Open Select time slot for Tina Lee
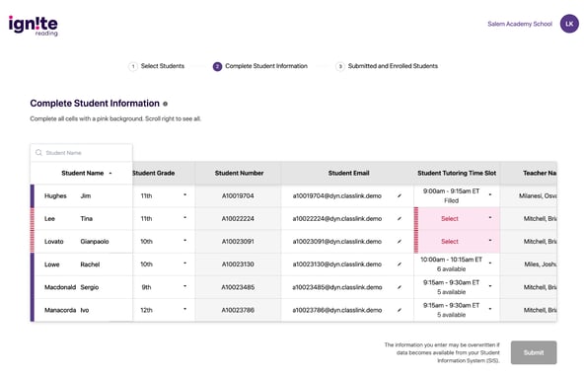 (457, 218)
